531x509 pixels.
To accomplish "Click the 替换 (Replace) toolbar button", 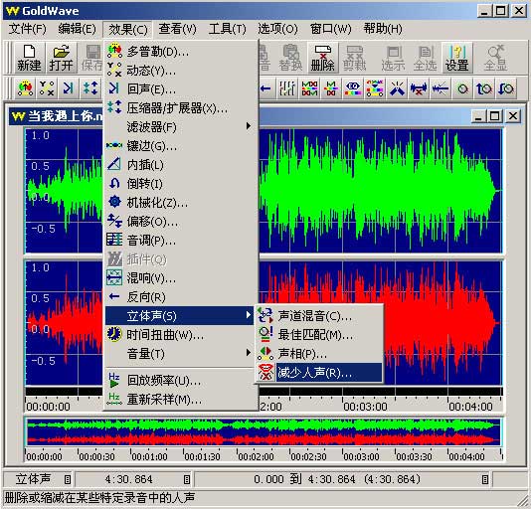I will (290, 58).
